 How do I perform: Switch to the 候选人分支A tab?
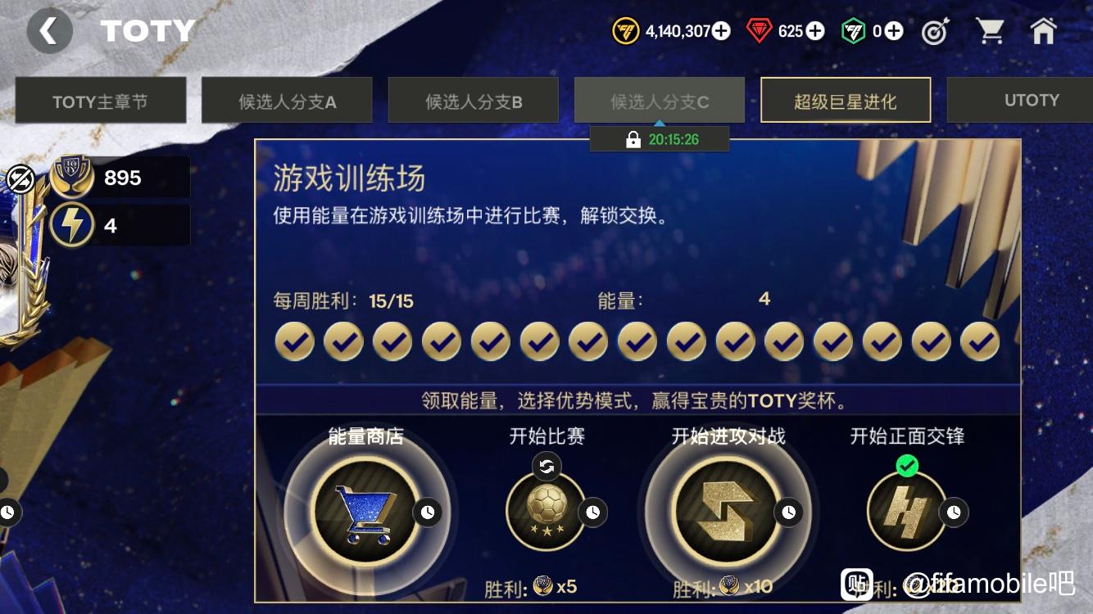287,101
